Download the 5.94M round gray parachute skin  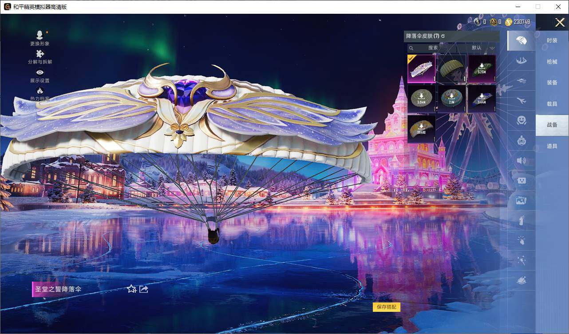click(x=421, y=99)
